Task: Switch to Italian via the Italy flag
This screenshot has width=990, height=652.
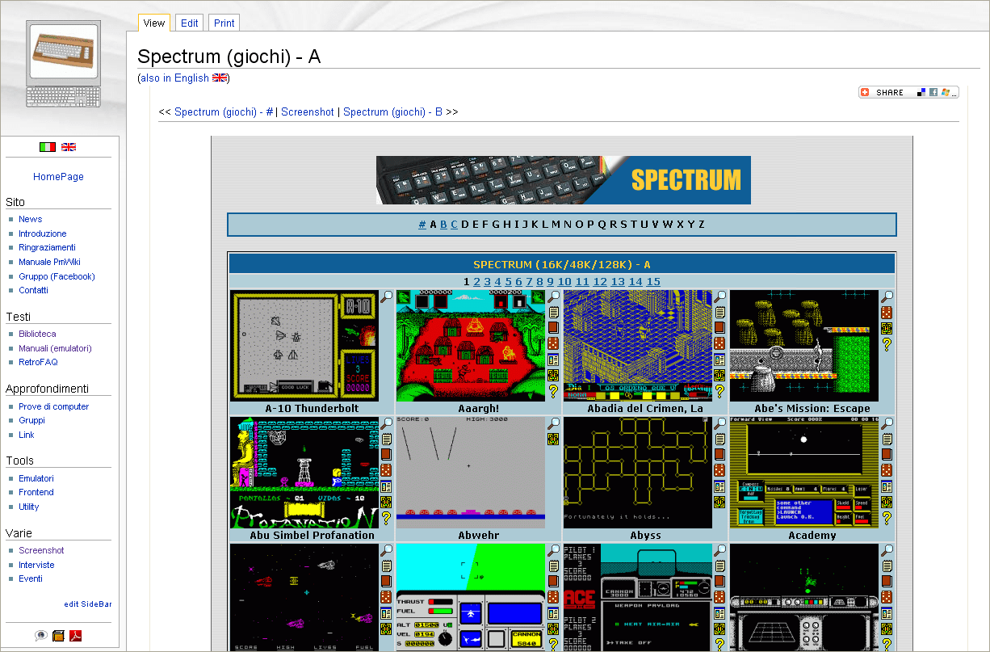Action: click(x=48, y=147)
